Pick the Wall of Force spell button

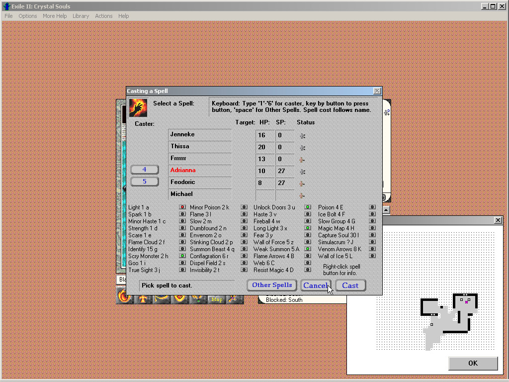[x=308, y=242]
